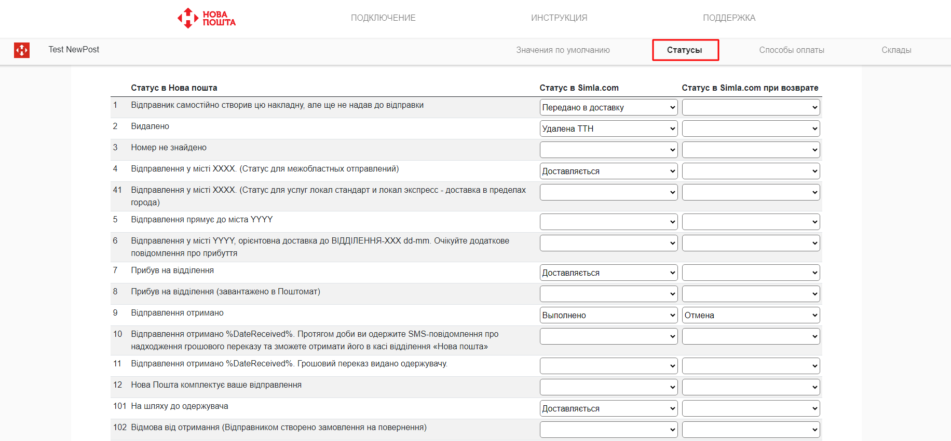Viewport: 951px width, 441px height.
Task: Open return dropdown for row 7
Action: click(751, 273)
